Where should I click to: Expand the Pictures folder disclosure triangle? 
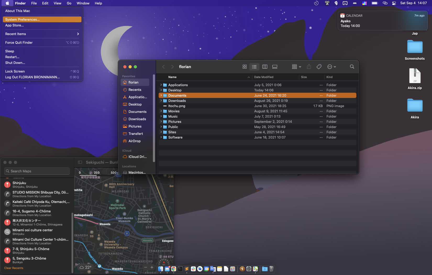click(x=161, y=122)
